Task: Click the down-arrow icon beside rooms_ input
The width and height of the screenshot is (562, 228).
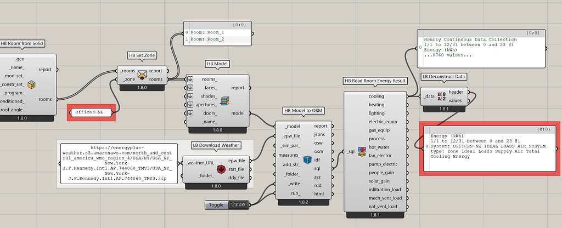Action: 190,79
